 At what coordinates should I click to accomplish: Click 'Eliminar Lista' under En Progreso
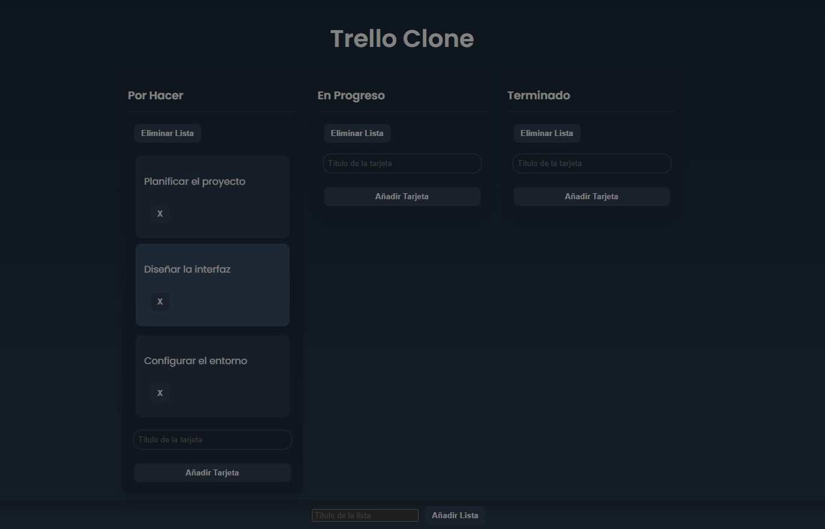click(x=357, y=133)
